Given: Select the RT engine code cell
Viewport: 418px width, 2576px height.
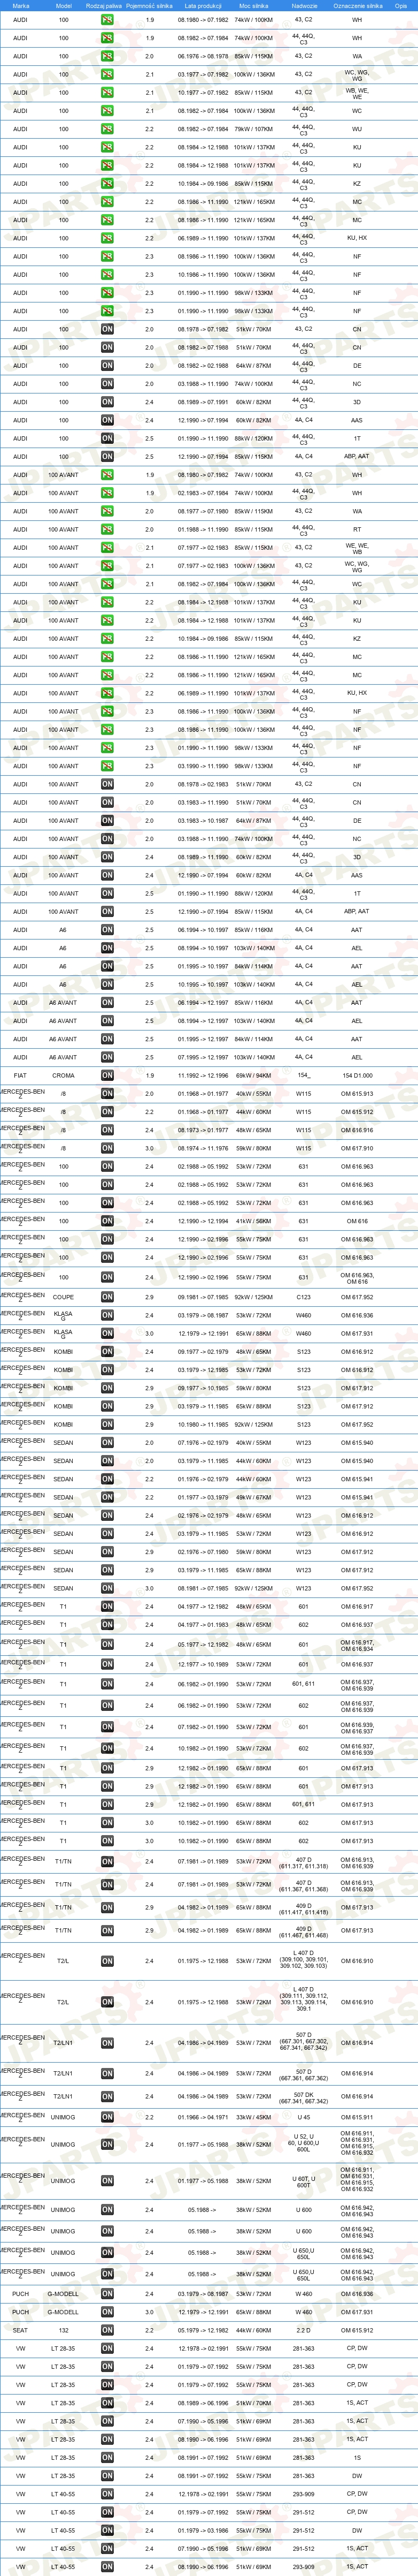Looking at the screenshot, I should click(357, 529).
